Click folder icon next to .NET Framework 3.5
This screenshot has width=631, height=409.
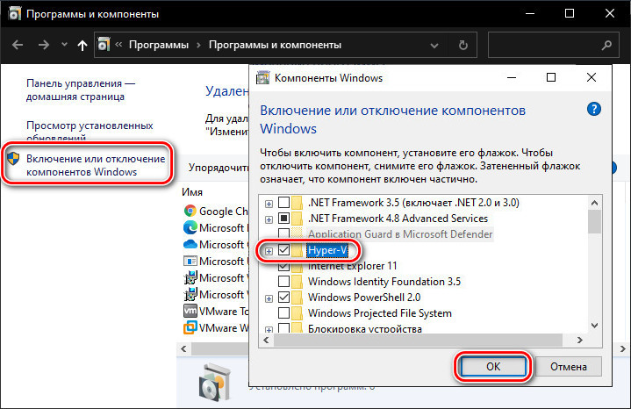coord(297,202)
